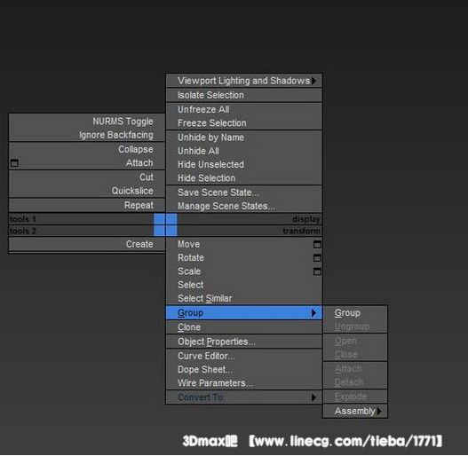468x456 pixels.
Task: Choose Attach in tools 1 menu
Action: [87, 163]
